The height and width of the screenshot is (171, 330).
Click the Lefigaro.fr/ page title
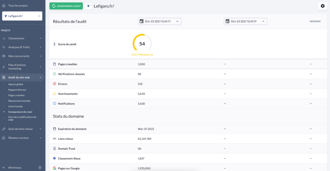[x=104, y=6]
